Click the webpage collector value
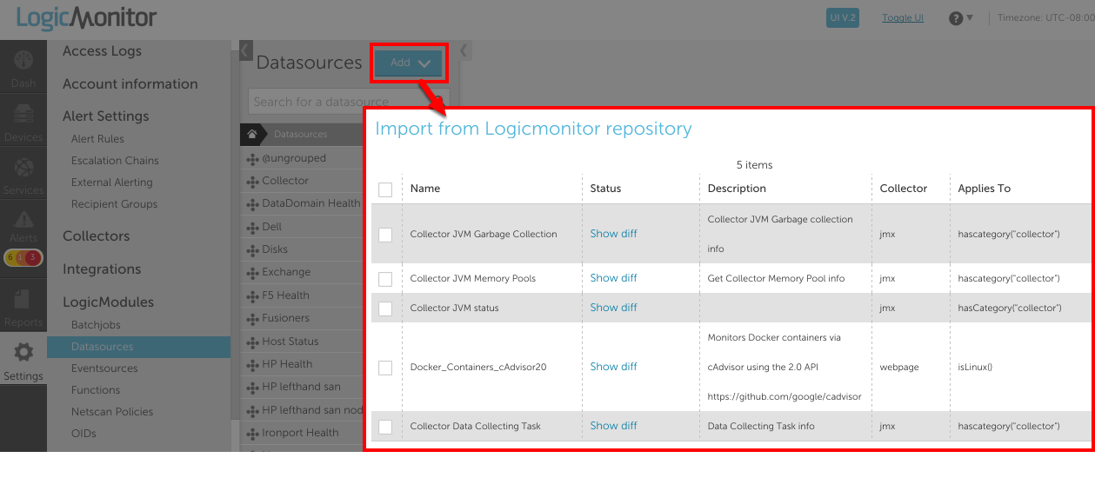1095x491 pixels. pos(899,367)
